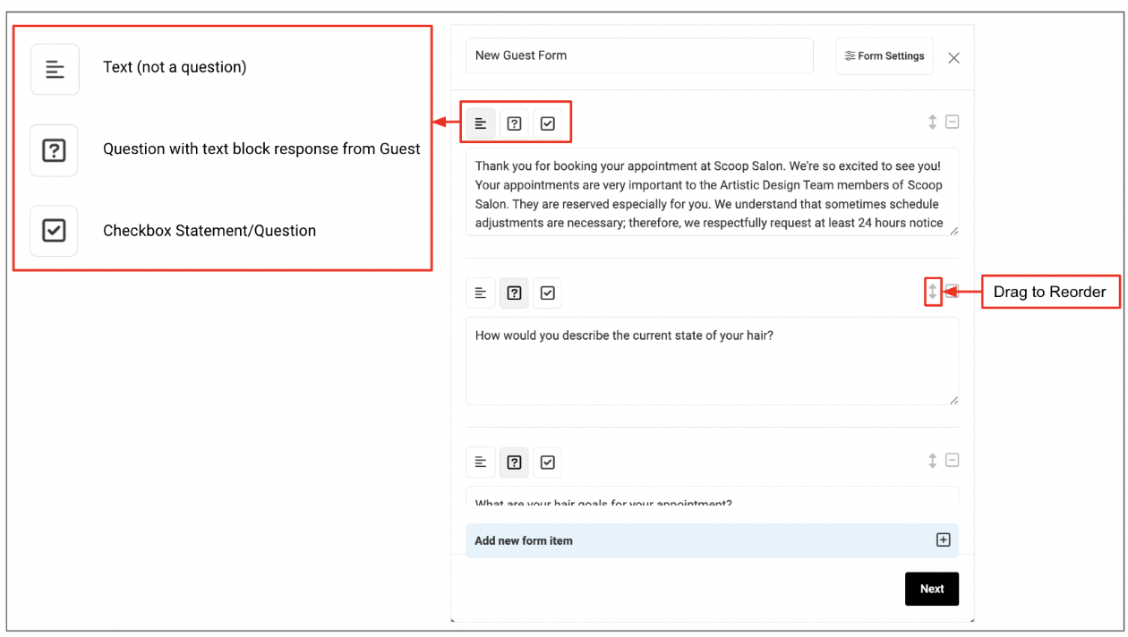Screen dimensions: 1128x637
Task: Click the Scoop Salon thank-you text box
Action: tap(712, 191)
